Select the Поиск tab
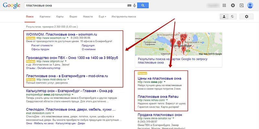The width and height of the screenshot is (259, 129). (x=30, y=16)
